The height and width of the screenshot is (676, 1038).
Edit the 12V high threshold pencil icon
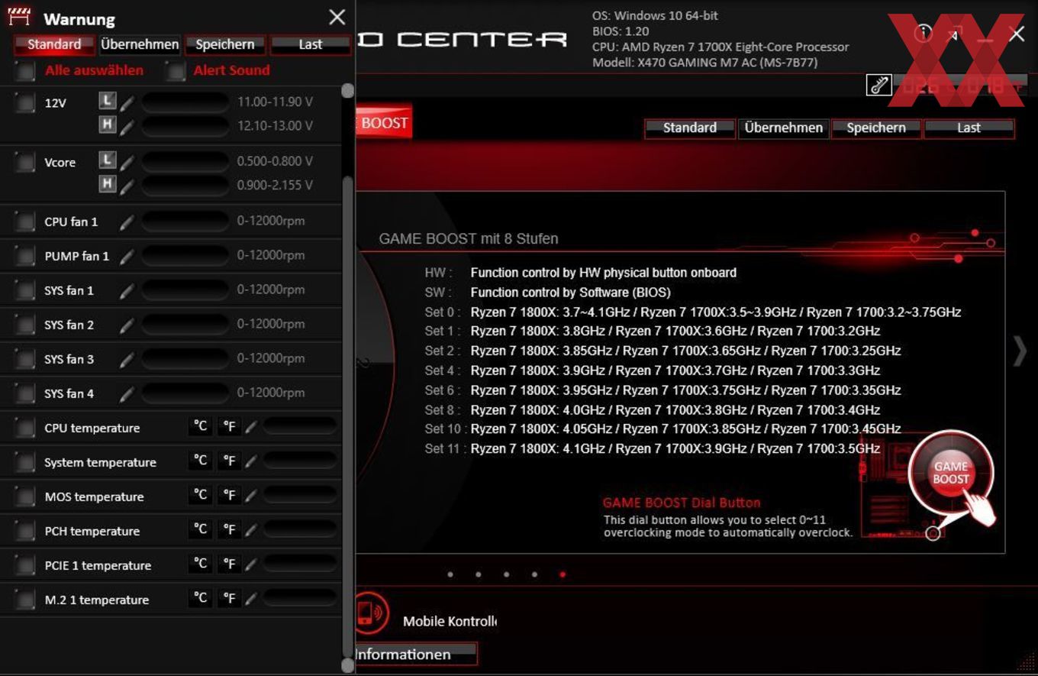(127, 125)
